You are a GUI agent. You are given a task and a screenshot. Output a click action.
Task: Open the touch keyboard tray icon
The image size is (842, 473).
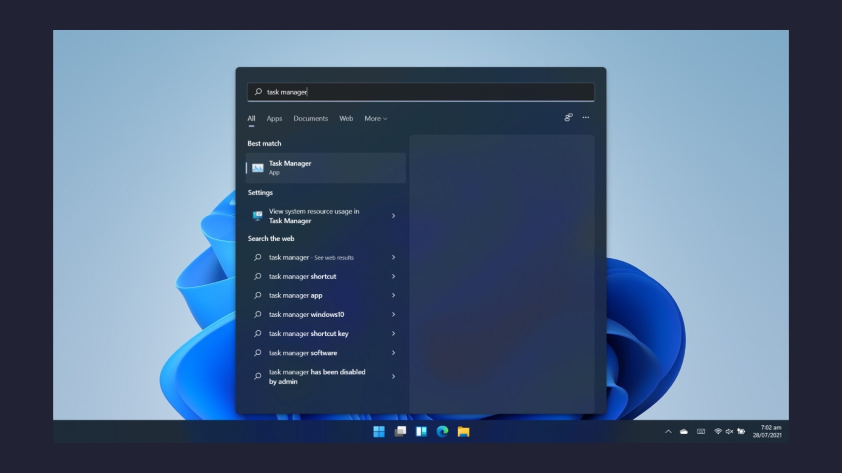point(701,432)
